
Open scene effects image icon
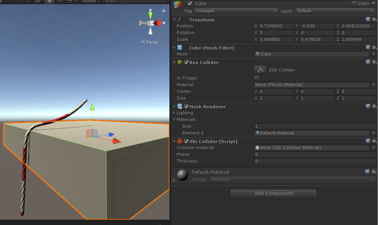69,1
